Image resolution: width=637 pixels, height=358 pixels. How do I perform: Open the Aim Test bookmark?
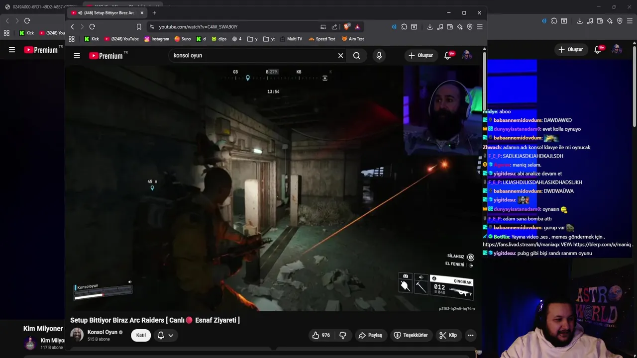click(x=353, y=39)
